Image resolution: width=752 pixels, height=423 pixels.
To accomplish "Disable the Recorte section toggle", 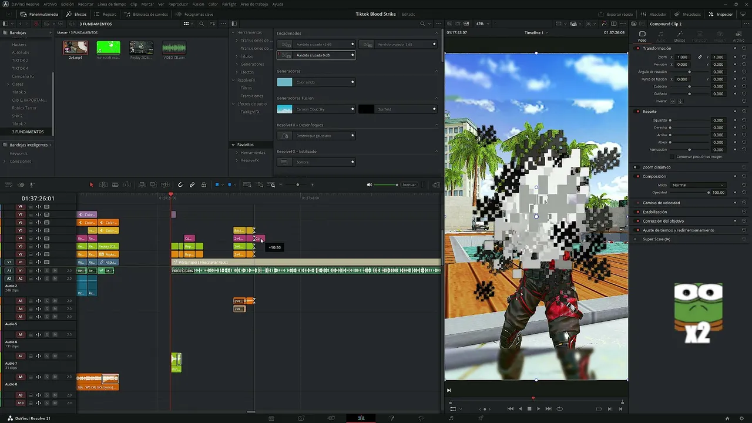I will (637, 112).
